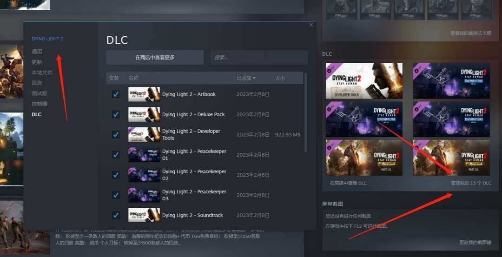Click the 在商店中查看 DLC link
Screen dimensions: 502x257
pyautogui.click(x=348, y=183)
